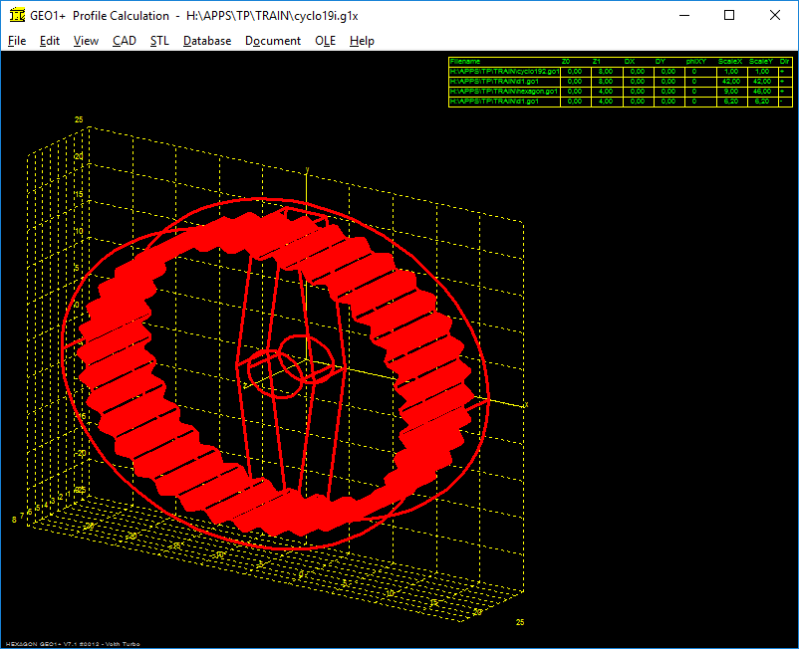Open the File menu

pos(17,41)
